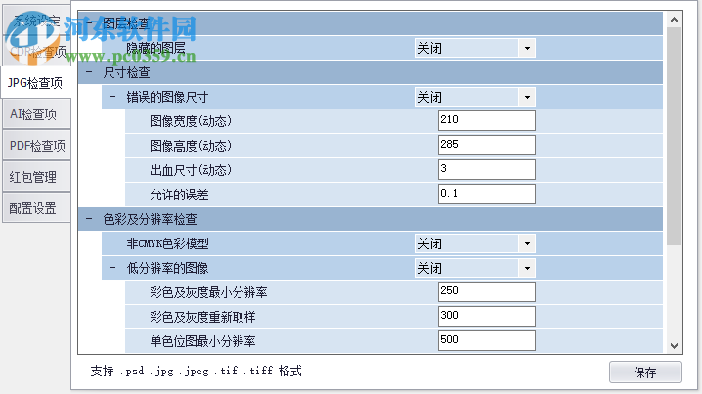Select the 图像宽度(动态) row label
This screenshot has width=702, height=394.
coord(191,121)
